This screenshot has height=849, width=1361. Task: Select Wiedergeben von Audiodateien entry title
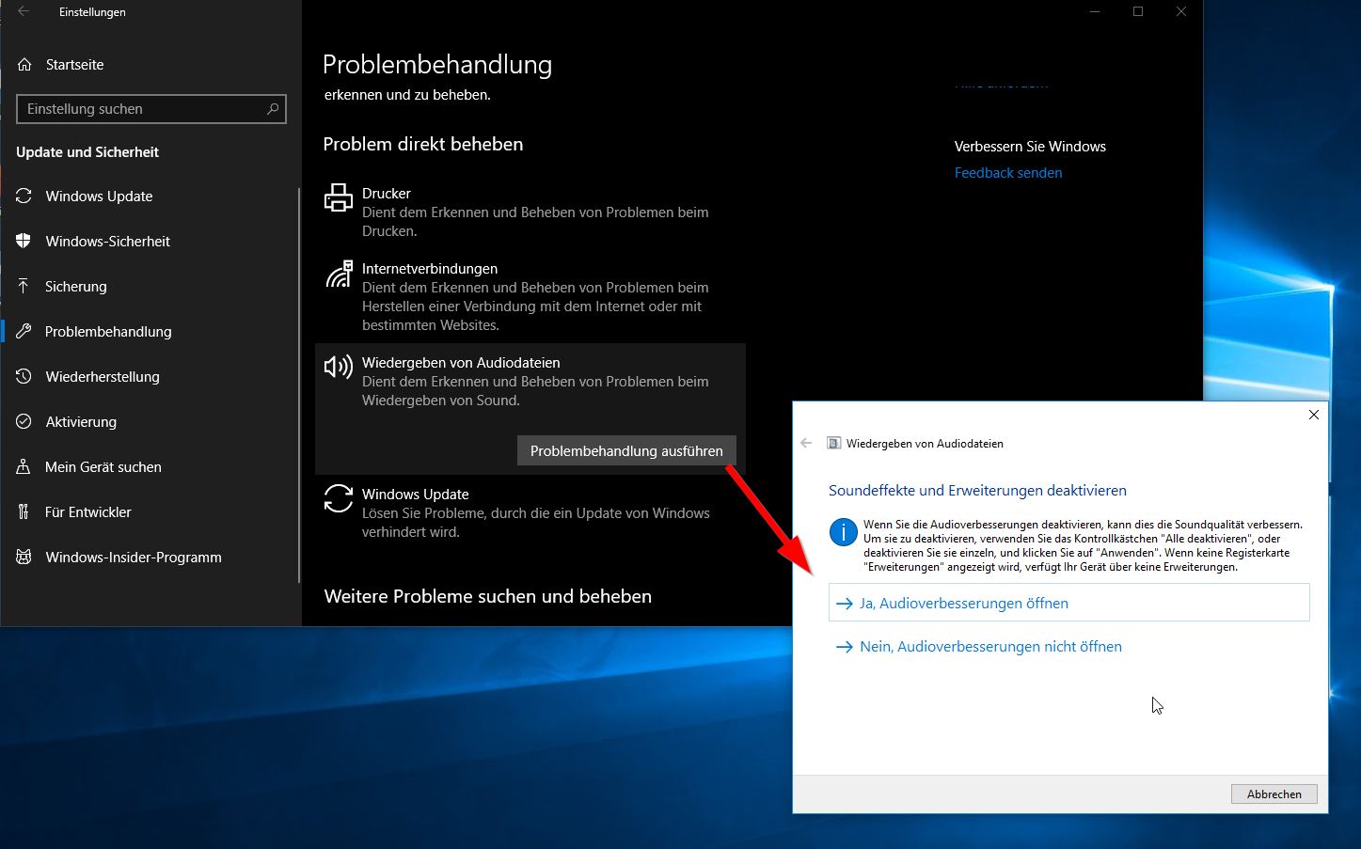tap(461, 363)
